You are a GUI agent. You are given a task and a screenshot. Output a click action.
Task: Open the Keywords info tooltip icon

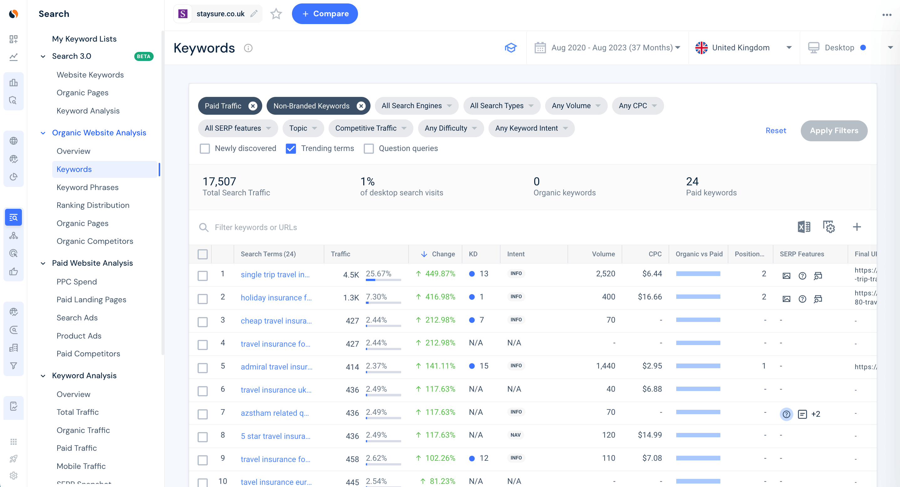248,48
